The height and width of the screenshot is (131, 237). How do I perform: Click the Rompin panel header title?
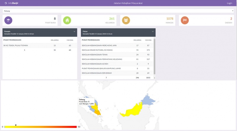point(7,31)
